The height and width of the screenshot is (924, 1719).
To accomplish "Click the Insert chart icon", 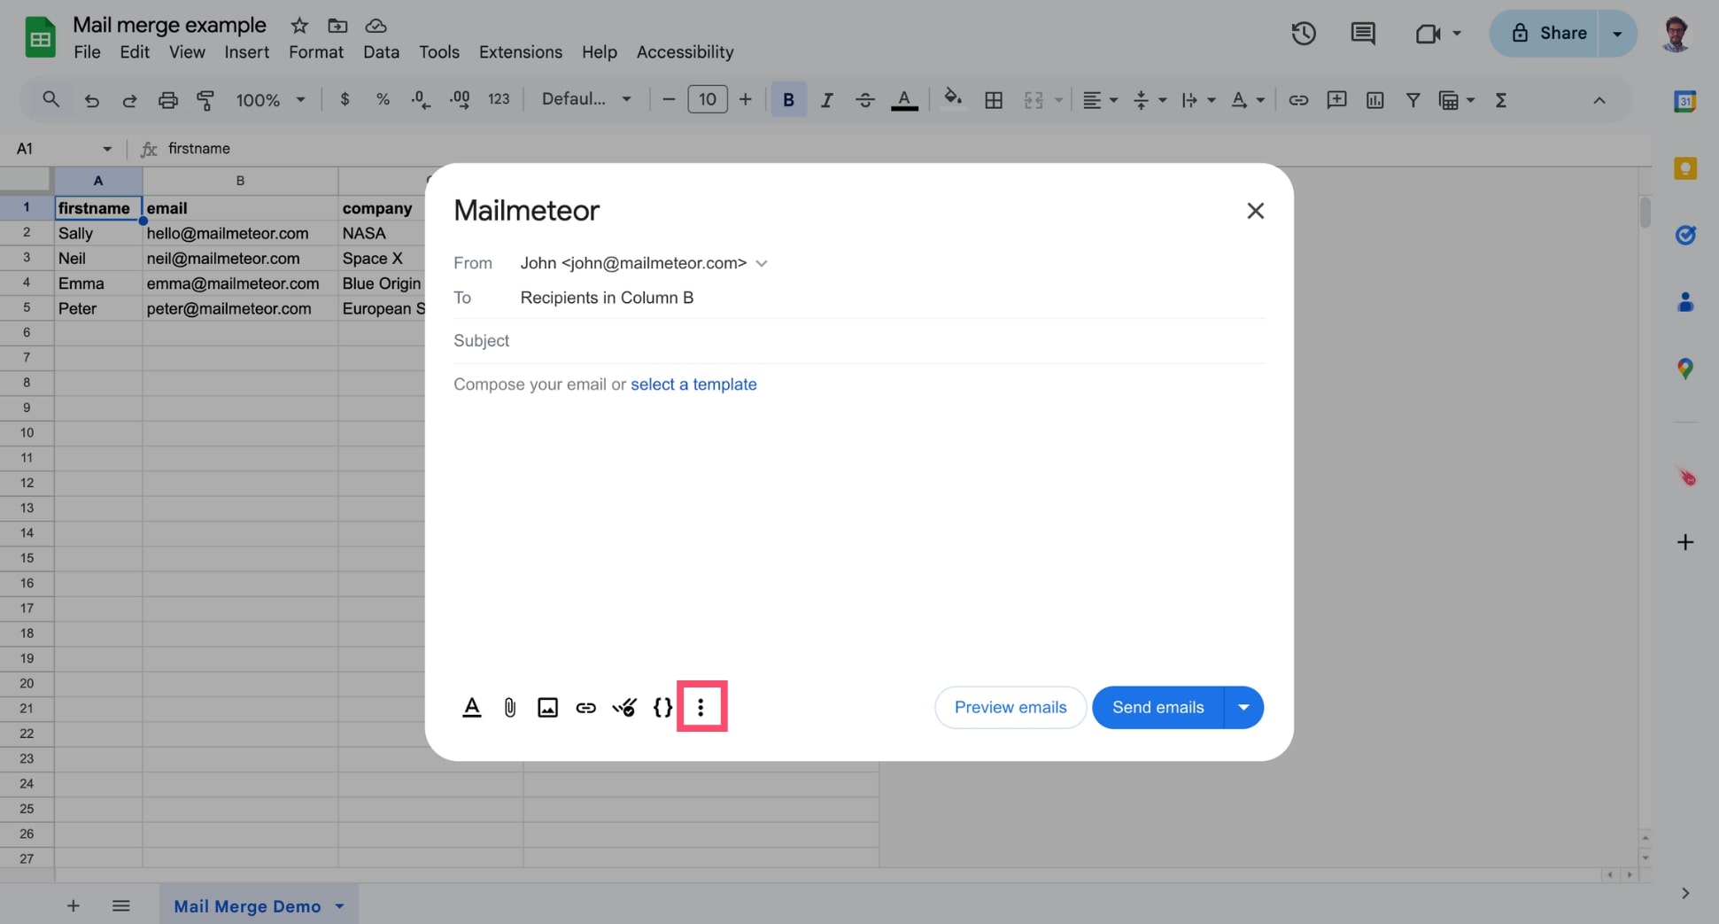I will click(1374, 100).
